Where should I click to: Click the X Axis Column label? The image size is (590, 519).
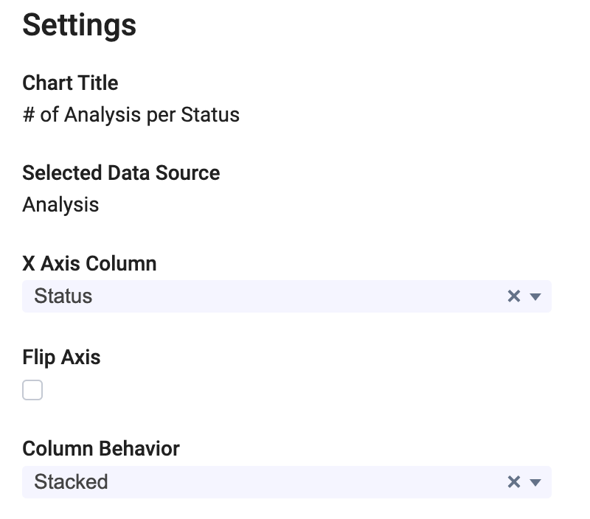[x=89, y=263]
